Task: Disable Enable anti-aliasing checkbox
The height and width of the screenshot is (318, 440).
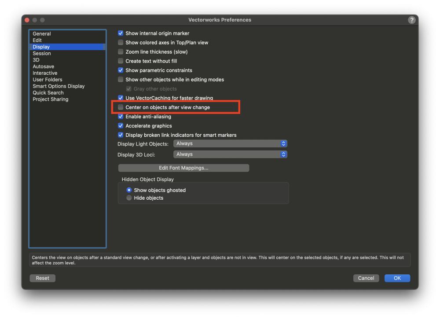Action: coord(121,117)
